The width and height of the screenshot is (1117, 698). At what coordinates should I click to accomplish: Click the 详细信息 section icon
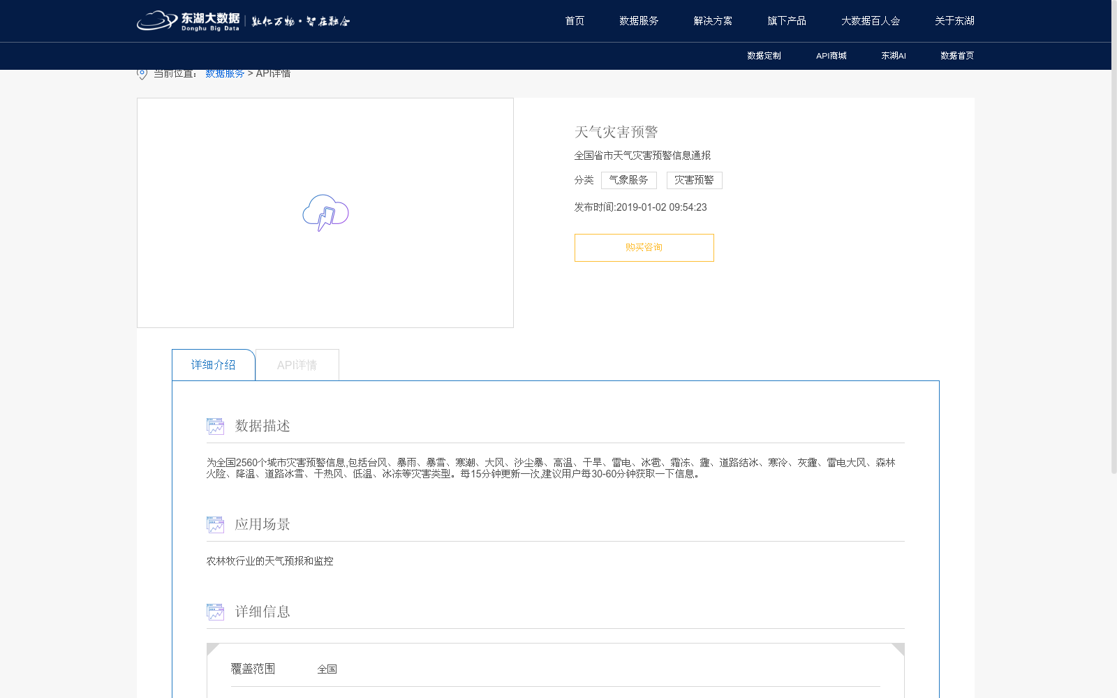(216, 612)
